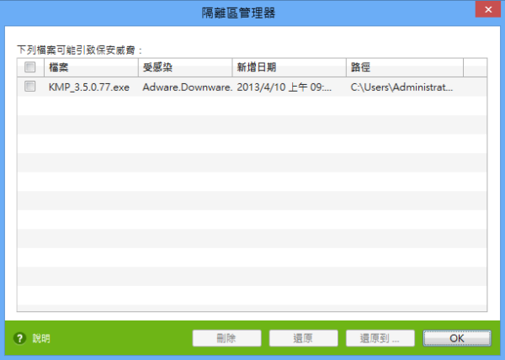The image size is (505, 360).
Task: Tick the select-all checkbox in the header
Action: 30,67
